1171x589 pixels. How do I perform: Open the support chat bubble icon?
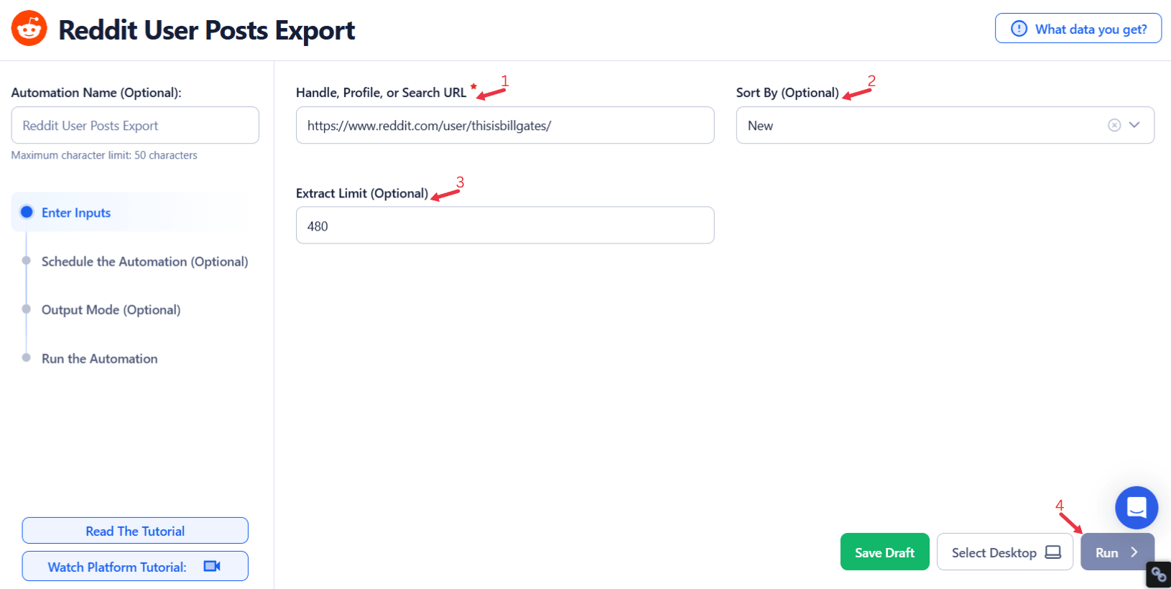pyautogui.click(x=1136, y=508)
